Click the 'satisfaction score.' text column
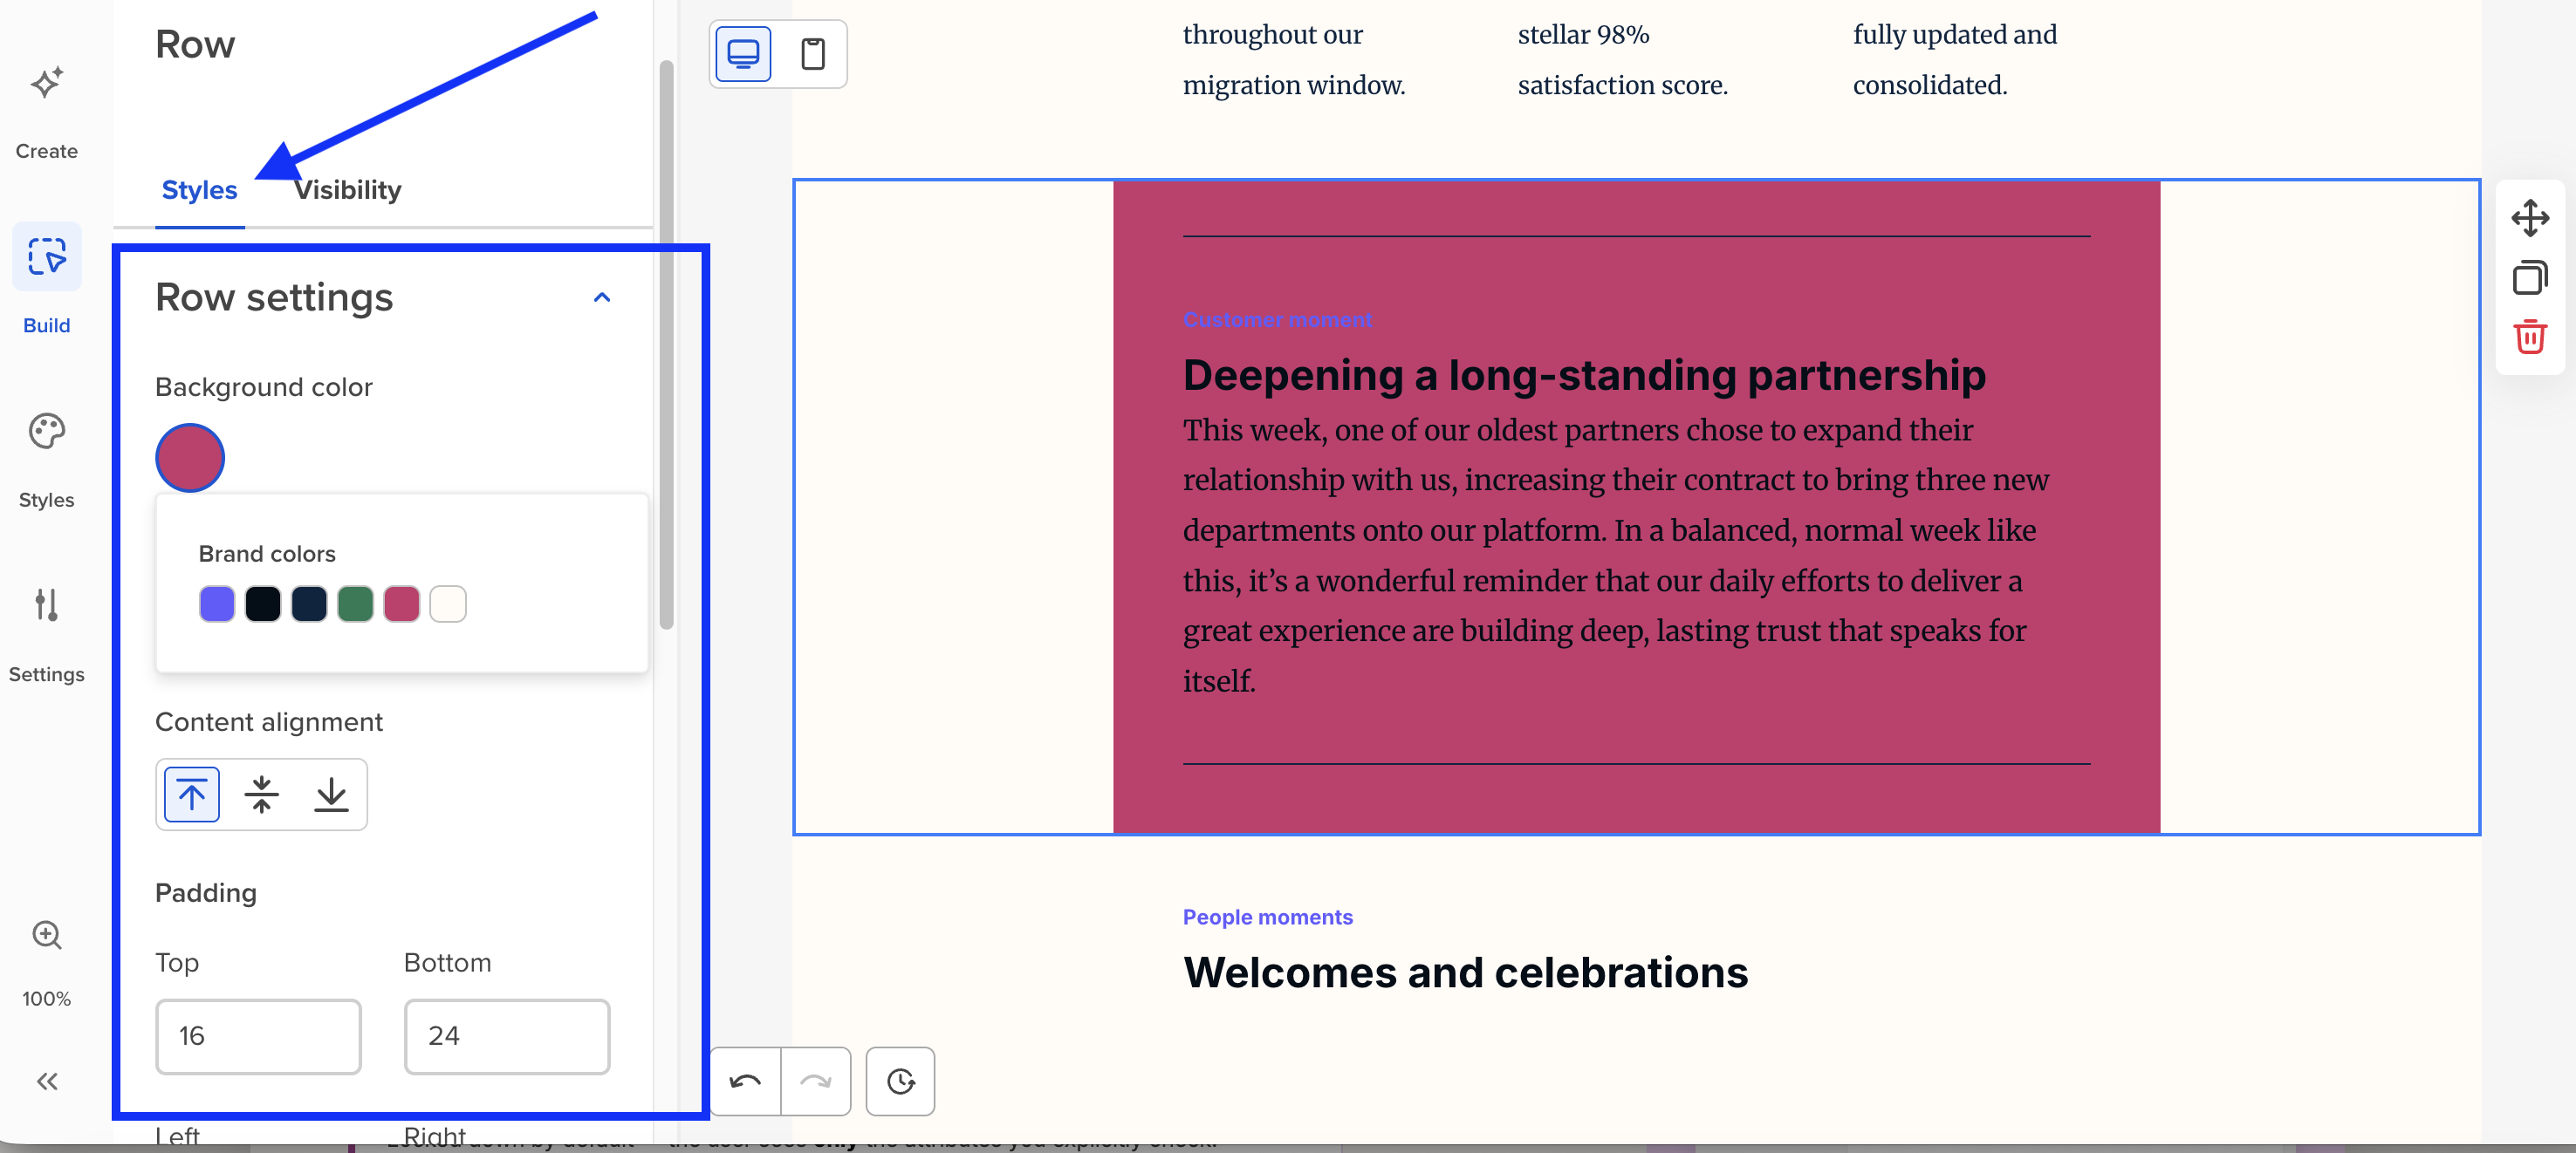2576x1153 pixels. 1622,86
